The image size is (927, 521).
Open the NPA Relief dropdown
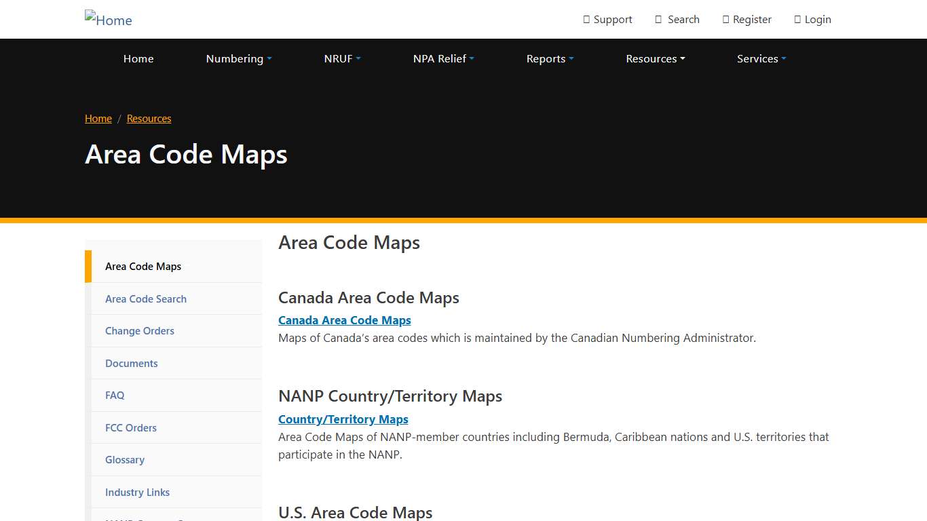[x=443, y=58]
